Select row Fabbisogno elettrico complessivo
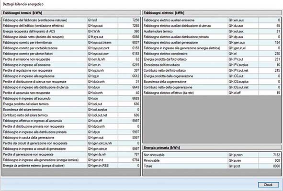Viewport: 283px width, 191px height. [212, 54]
